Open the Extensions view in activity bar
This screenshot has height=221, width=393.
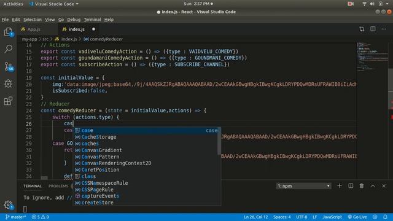(8, 101)
